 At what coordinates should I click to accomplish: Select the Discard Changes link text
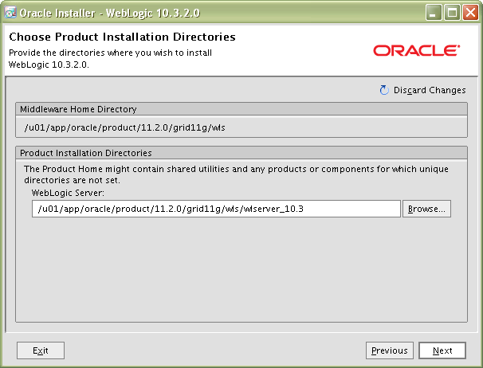click(429, 91)
